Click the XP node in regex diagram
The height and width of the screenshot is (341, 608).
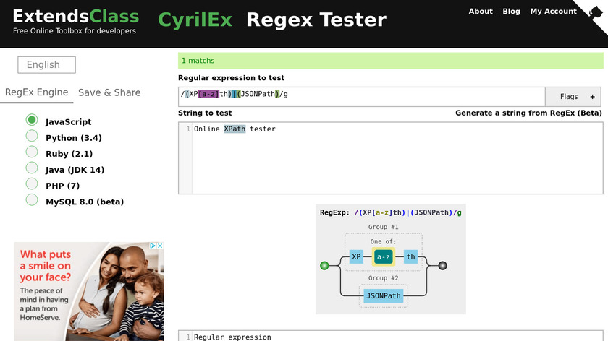pyautogui.click(x=356, y=256)
